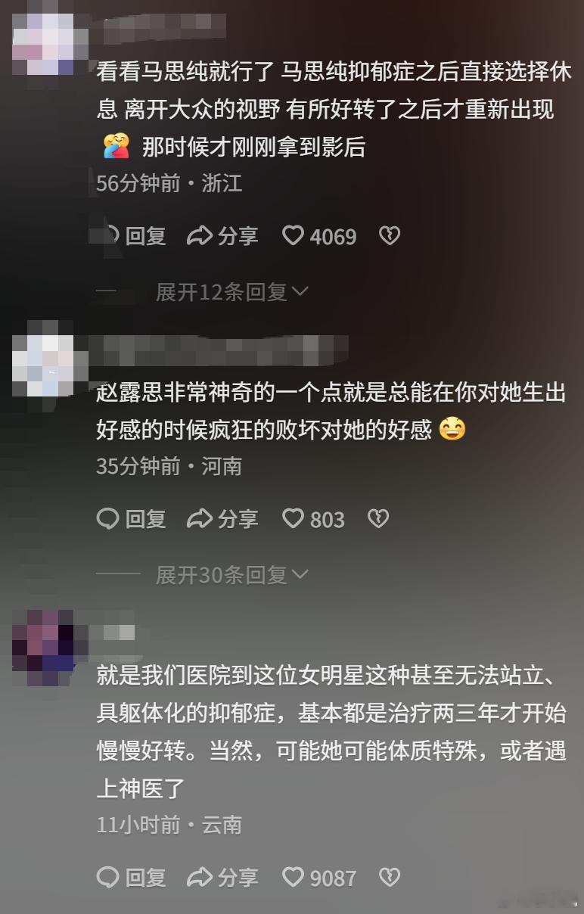The width and height of the screenshot is (584, 914).
Task: Reply to the 赵露思 comment
Action: tap(132, 519)
